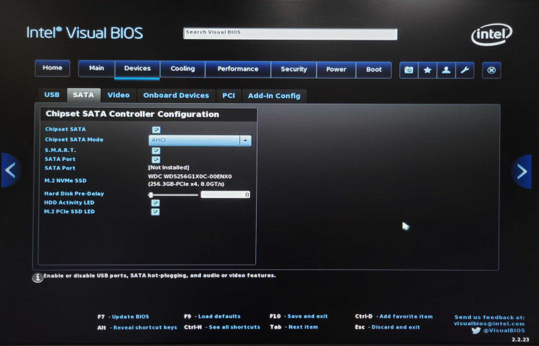539x346 pixels.
Task: Click the Hard Disk Pre-Delay value field
Action: (x=226, y=195)
